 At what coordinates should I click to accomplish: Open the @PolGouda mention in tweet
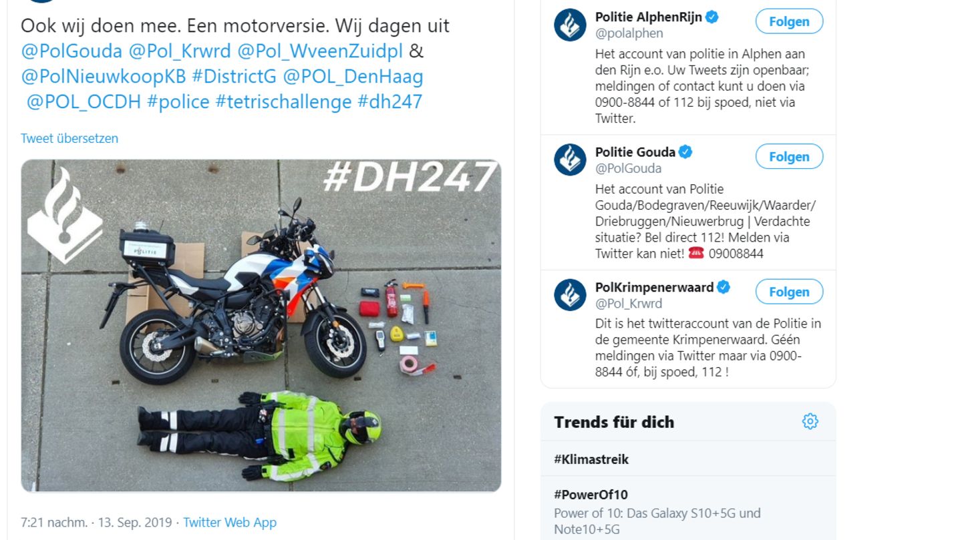pos(71,51)
